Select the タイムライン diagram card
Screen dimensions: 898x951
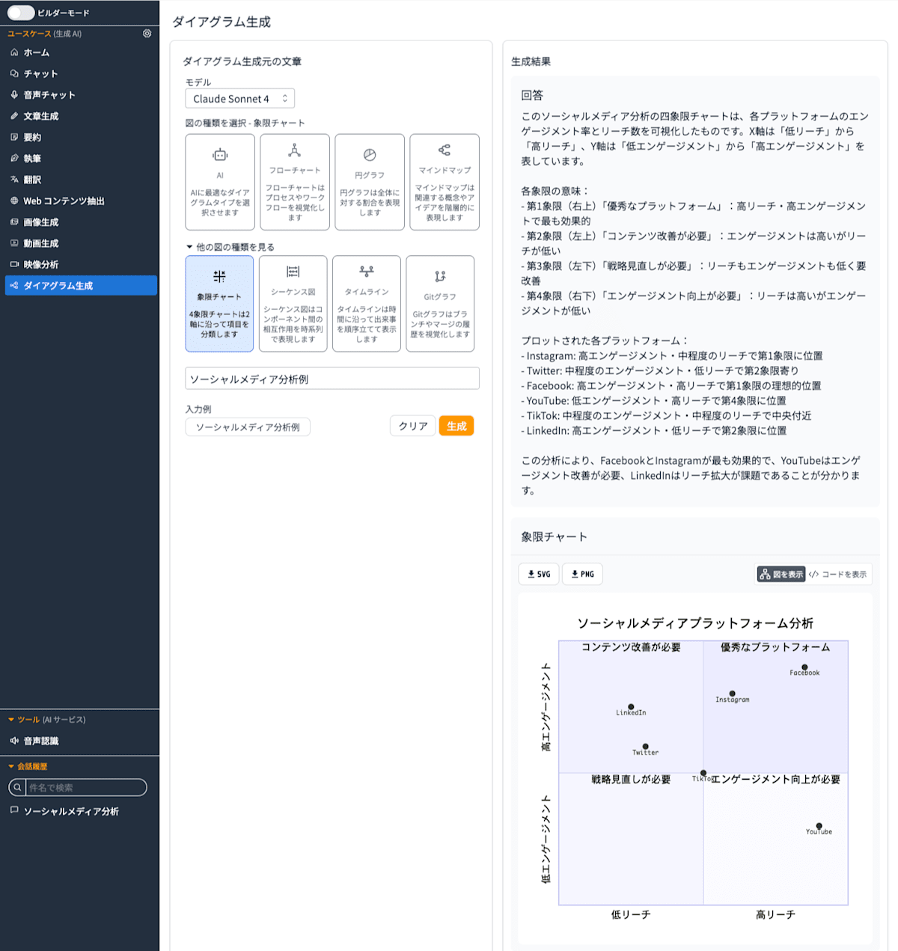tap(367, 304)
